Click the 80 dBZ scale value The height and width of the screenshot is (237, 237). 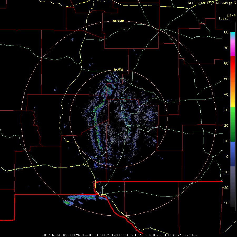[226, 32]
